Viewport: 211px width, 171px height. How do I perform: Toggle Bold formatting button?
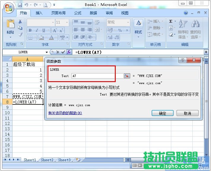(x=30, y=30)
